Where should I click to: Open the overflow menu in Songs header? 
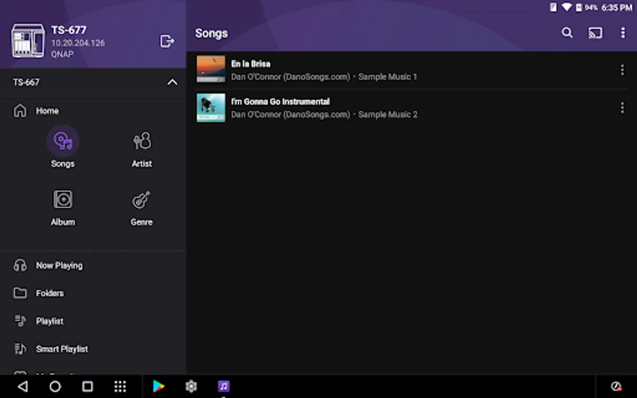pyautogui.click(x=623, y=33)
